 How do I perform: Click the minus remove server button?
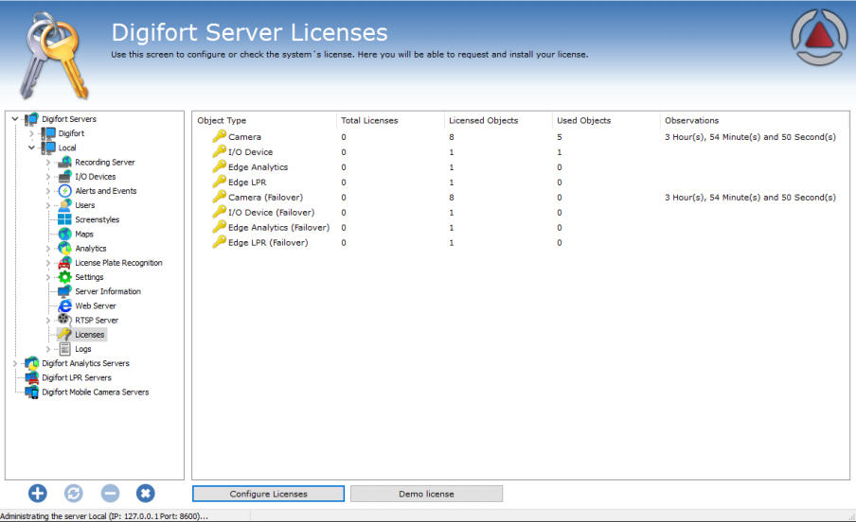[x=110, y=493]
